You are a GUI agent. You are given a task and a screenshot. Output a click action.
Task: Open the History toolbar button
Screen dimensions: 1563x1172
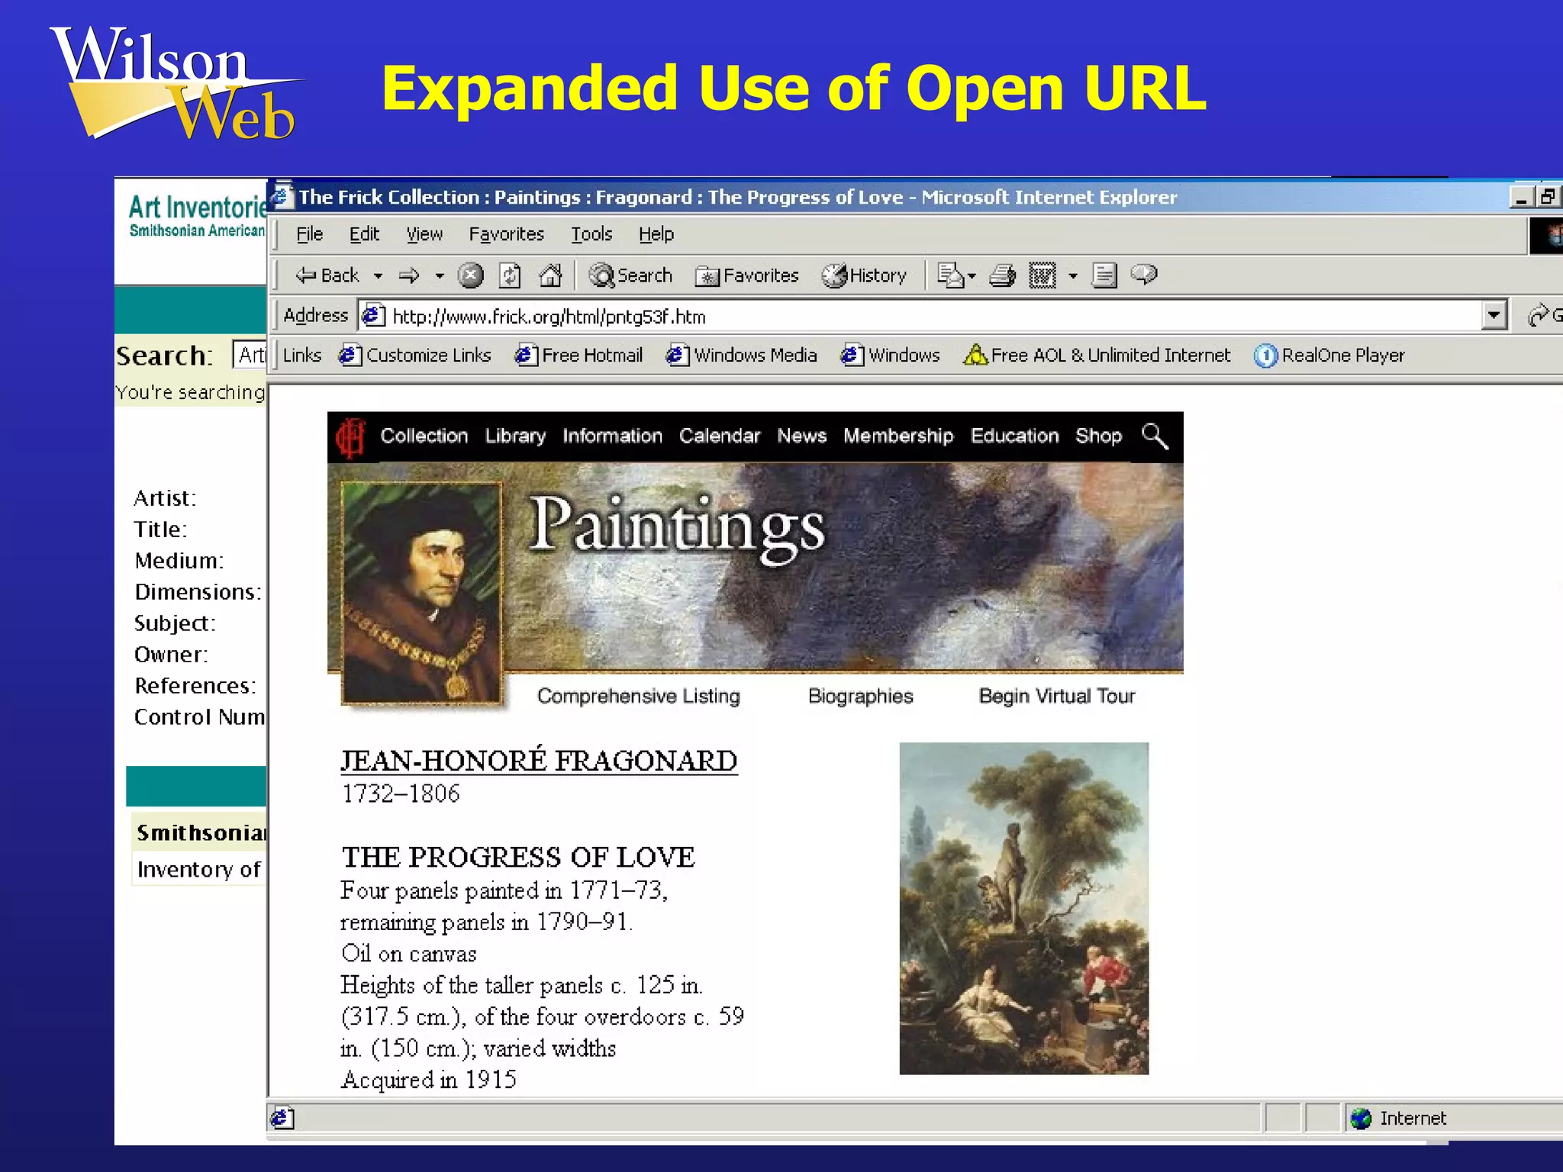pyautogui.click(x=864, y=275)
